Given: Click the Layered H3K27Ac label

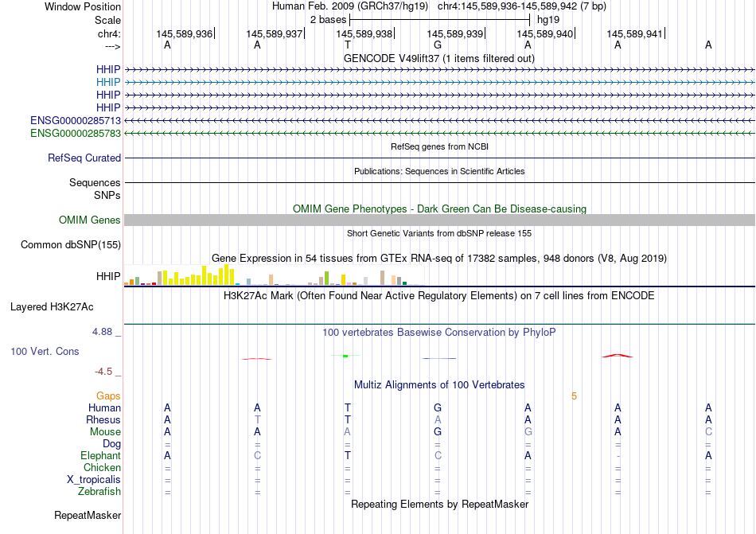Looking at the screenshot, I should tap(52, 307).
